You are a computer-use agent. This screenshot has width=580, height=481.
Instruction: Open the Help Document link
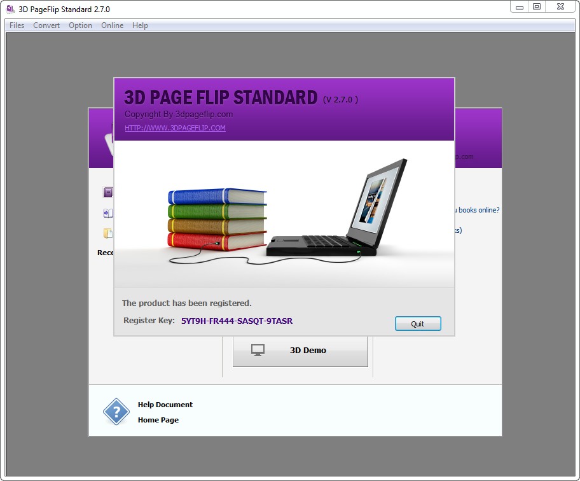tap(165, 405)
